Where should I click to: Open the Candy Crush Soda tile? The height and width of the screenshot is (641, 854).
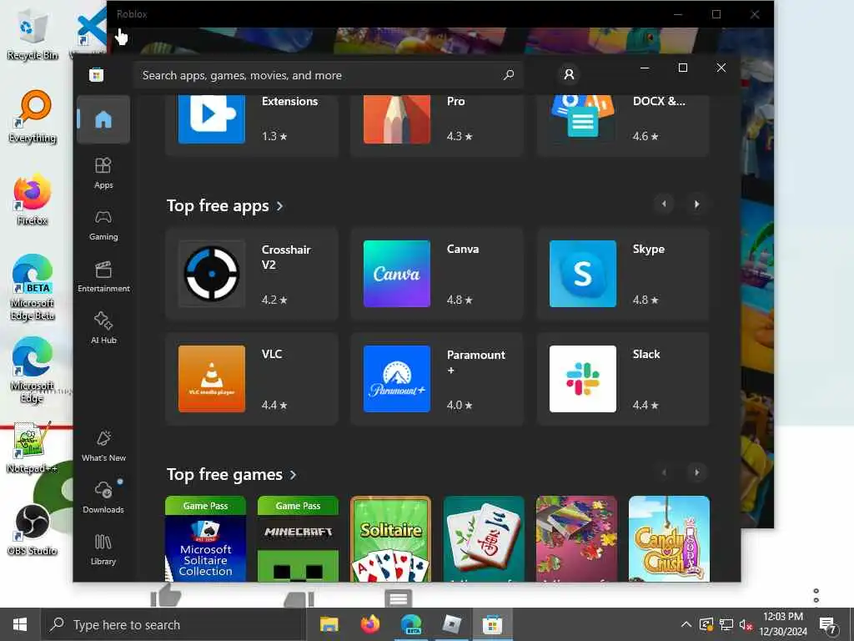coord(669,538)
